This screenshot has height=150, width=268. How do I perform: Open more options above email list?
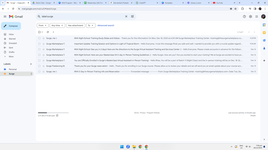[53, 32]
